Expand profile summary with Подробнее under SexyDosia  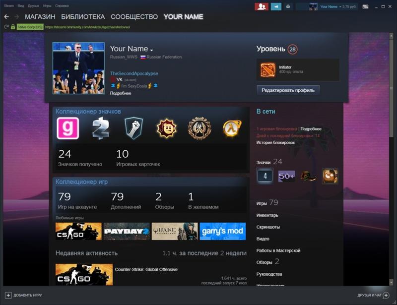121,93
